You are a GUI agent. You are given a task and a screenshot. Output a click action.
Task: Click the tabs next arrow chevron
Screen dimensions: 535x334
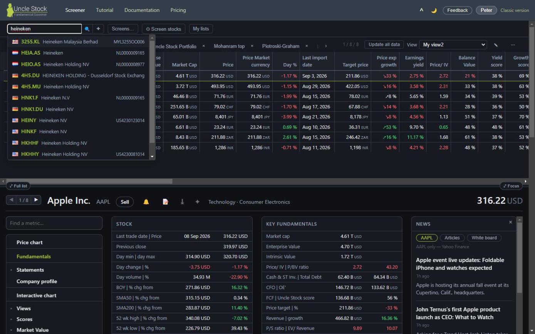(326, 46)
